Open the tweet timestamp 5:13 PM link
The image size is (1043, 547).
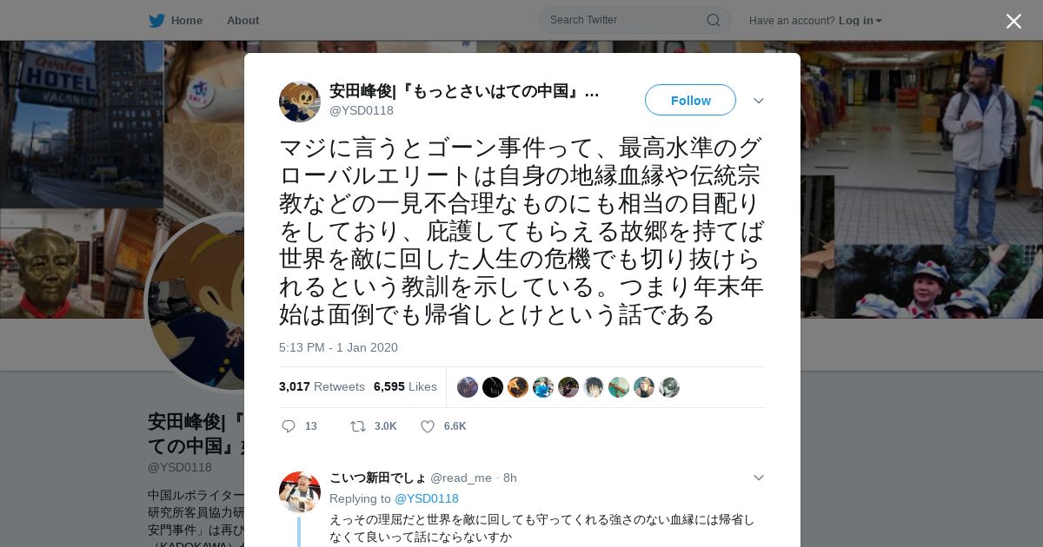338,347
